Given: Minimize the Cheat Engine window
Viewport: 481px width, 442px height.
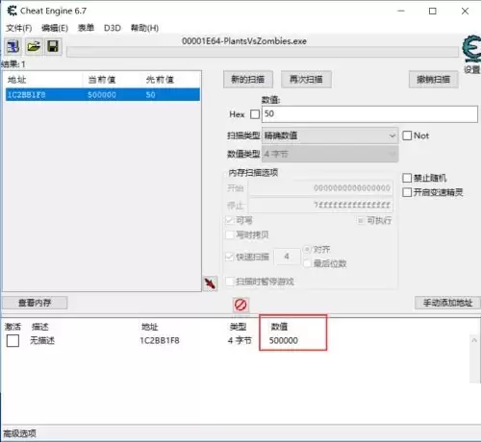Looking at the screenshot, I should (401, 11).
